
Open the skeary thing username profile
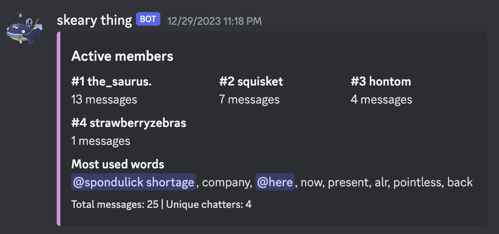pos(95,20)
